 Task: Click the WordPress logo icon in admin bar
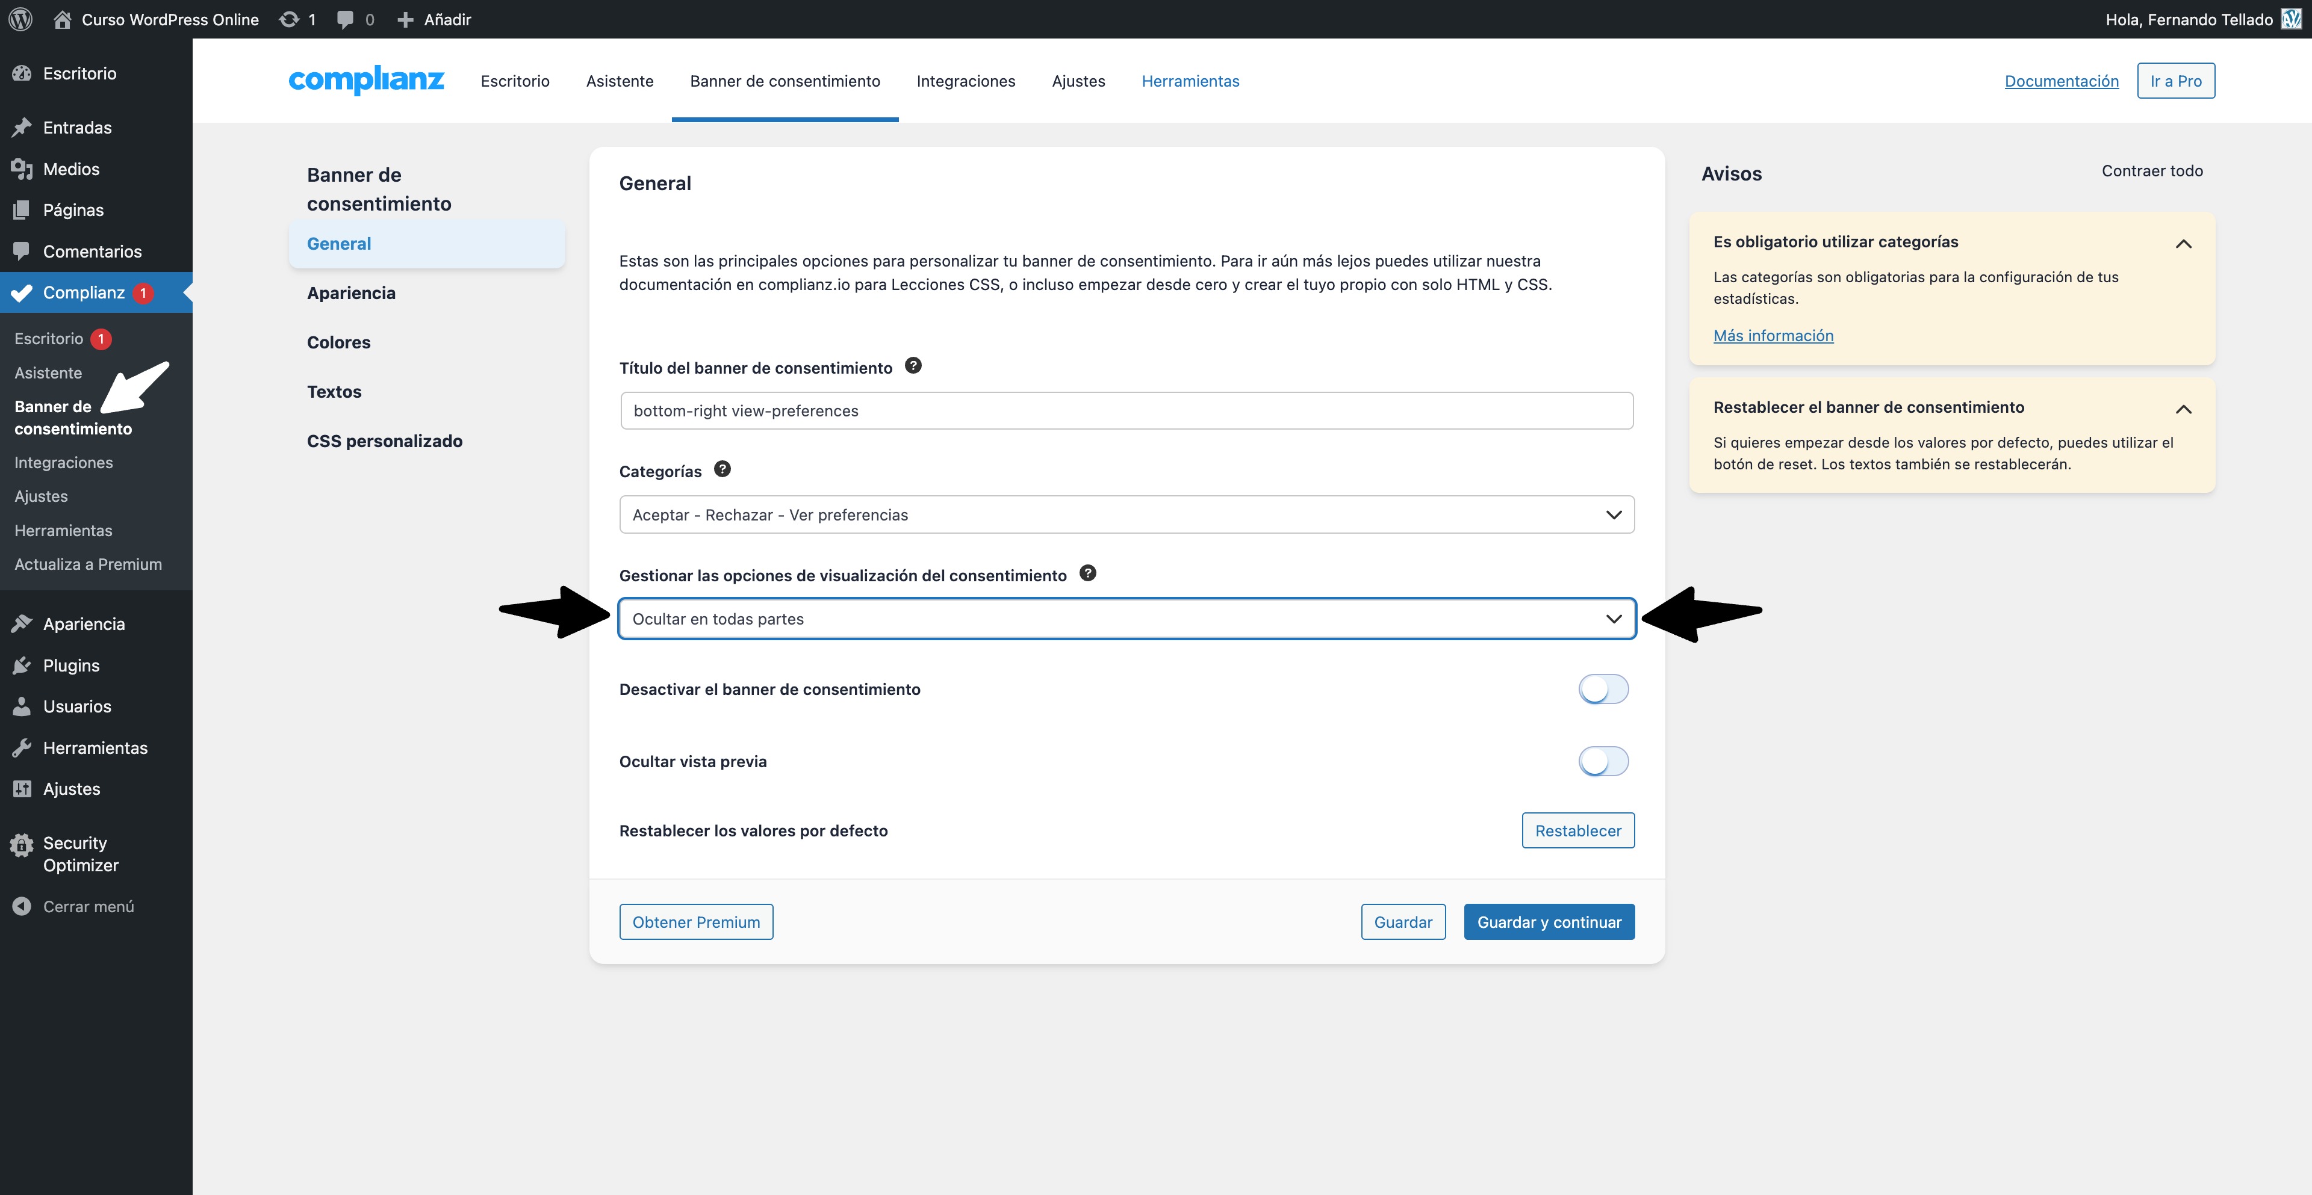click(20, 19)
